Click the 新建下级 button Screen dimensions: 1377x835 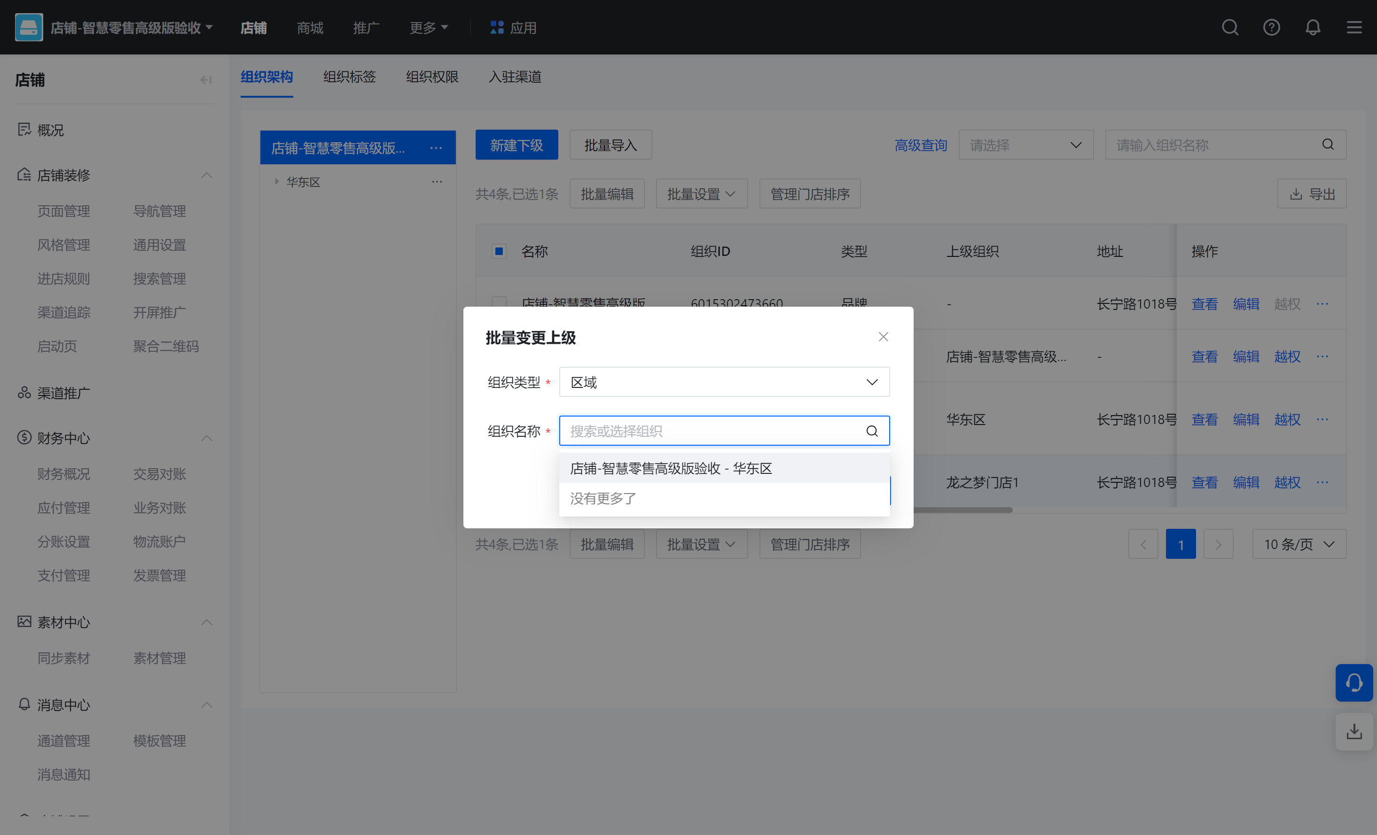coord(516,145)
